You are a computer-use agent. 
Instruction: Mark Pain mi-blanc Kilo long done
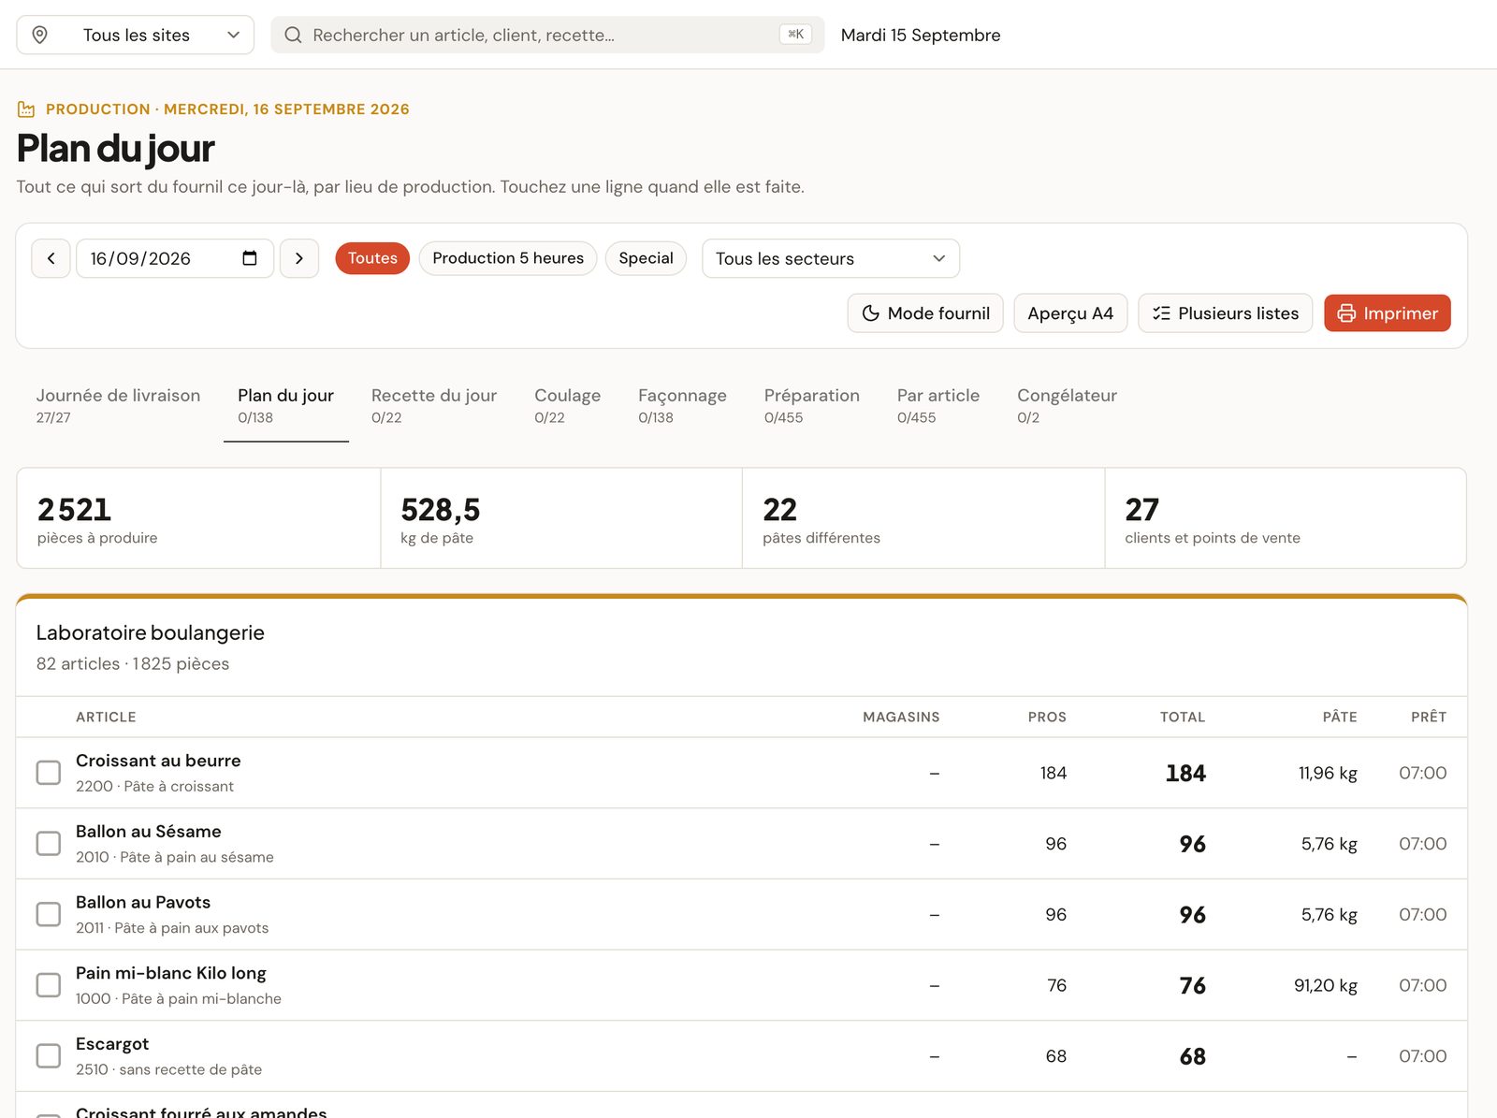[49, 985]
